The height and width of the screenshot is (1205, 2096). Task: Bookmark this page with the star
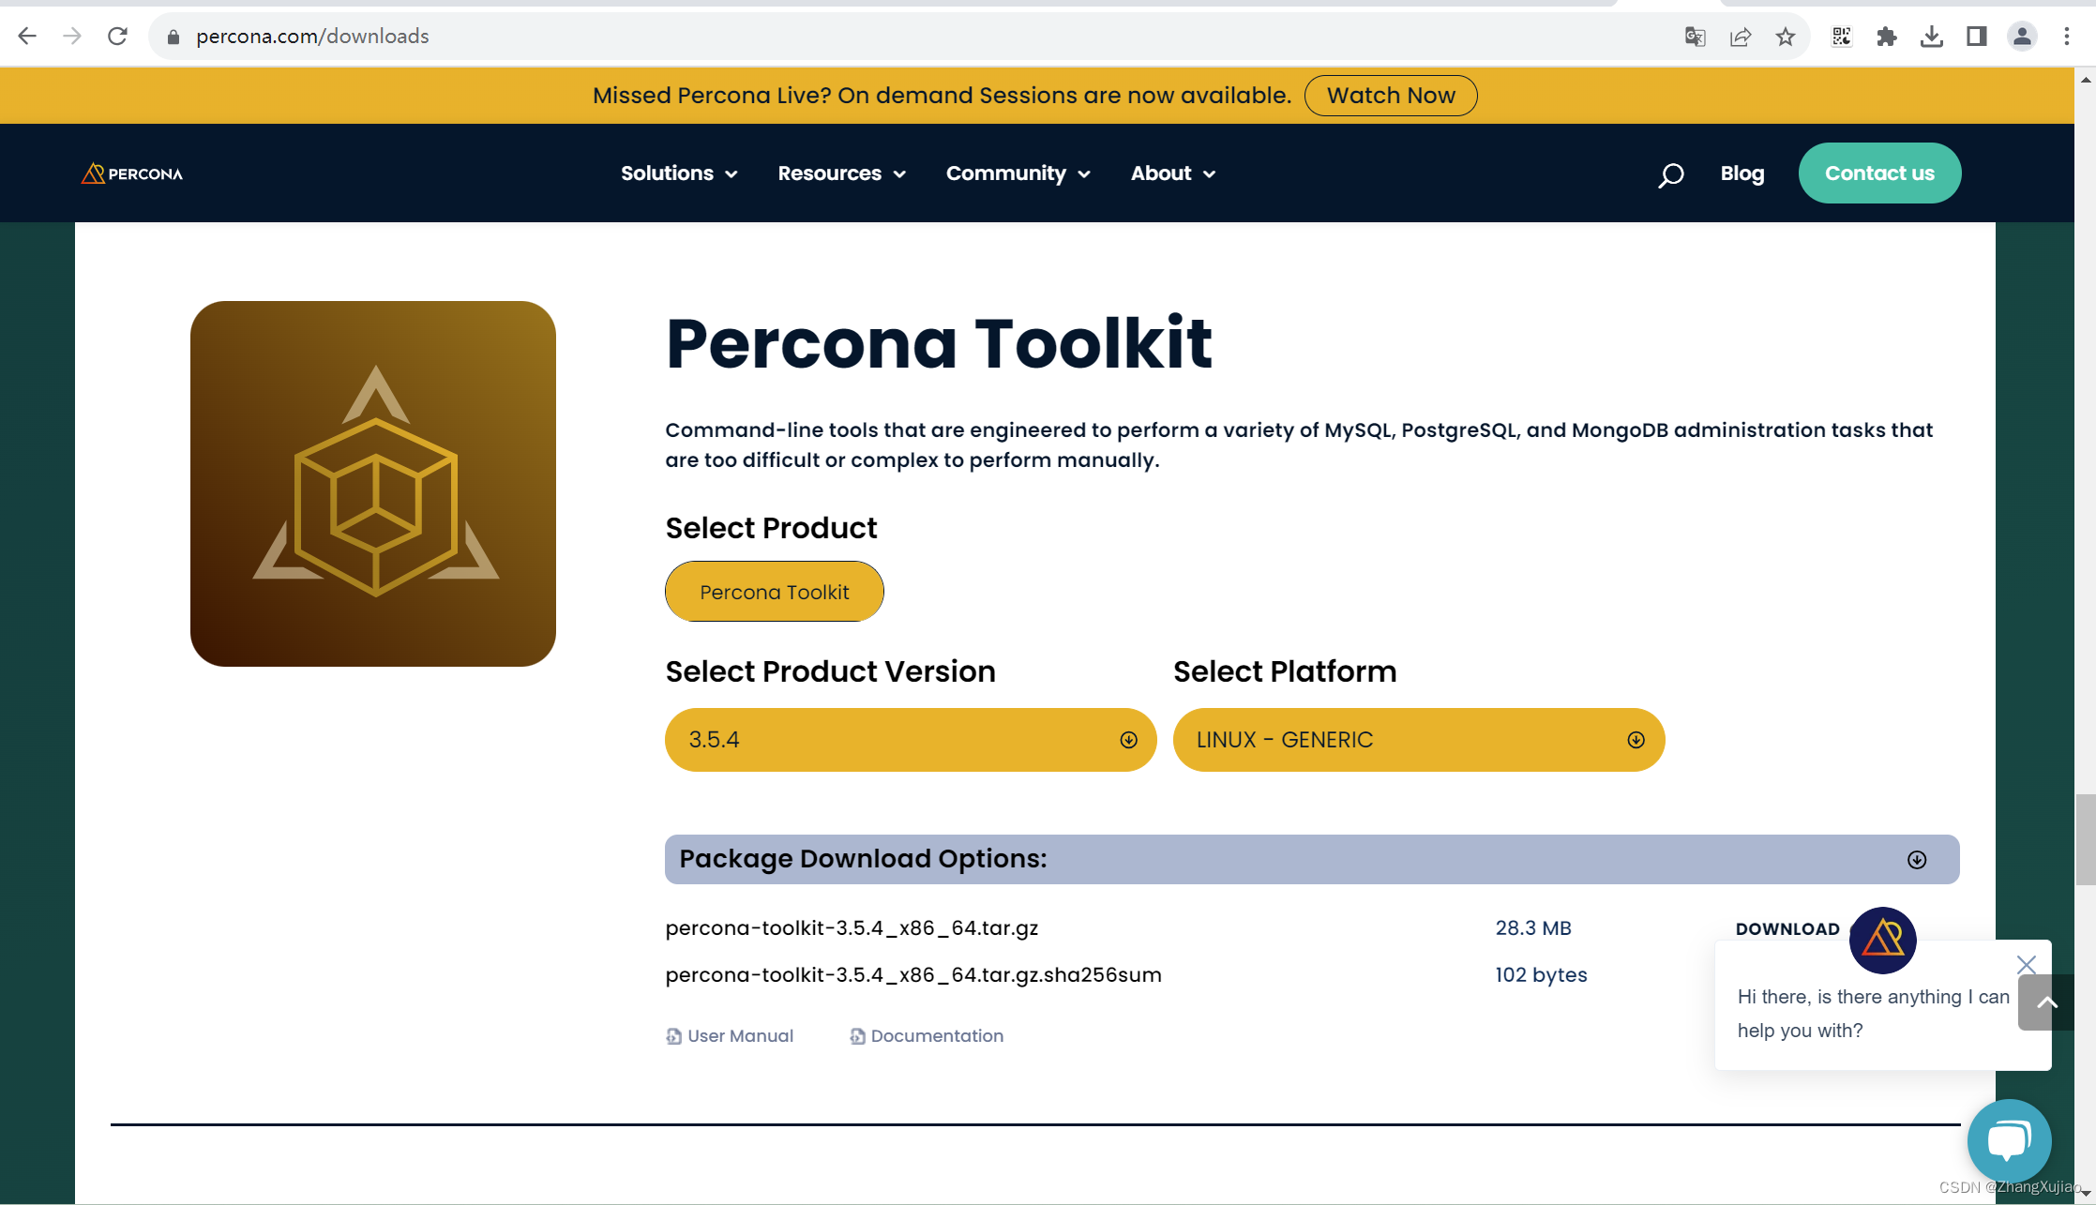coord(1786,37)
